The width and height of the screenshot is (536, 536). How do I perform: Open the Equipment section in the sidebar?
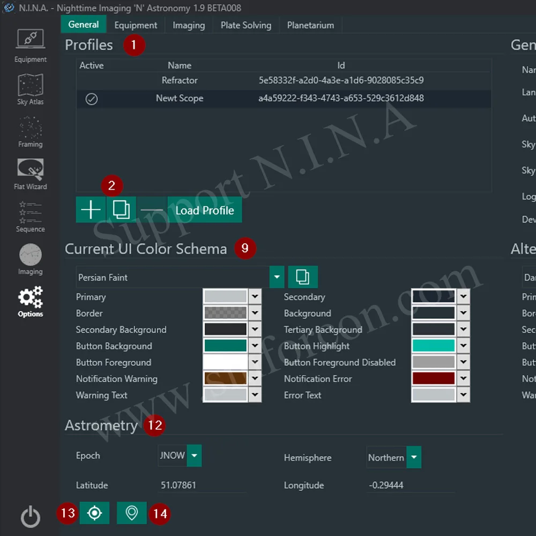tap(31, 46)
